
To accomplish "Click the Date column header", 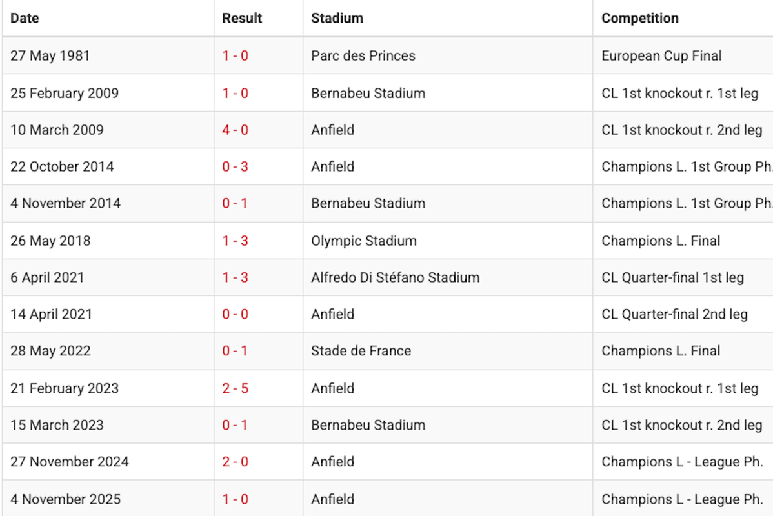I will coord(25,19).
